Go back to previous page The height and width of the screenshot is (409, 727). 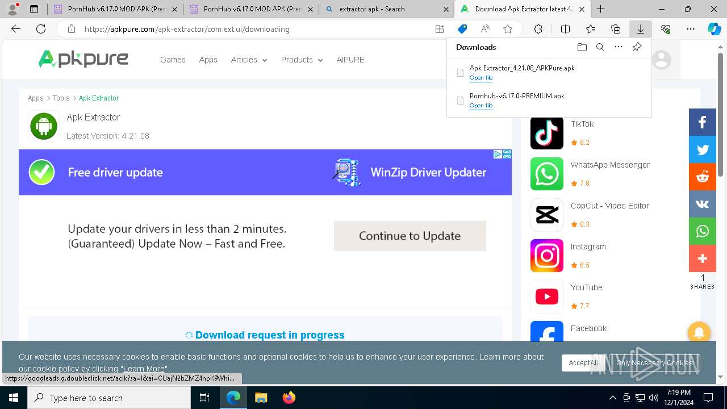coord(16,29)
